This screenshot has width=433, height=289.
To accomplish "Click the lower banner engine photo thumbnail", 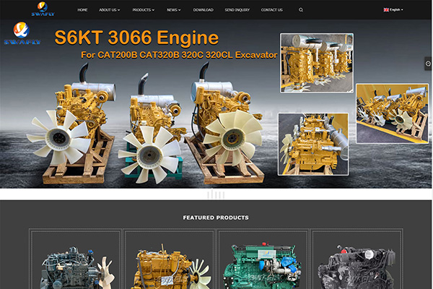I will click(313, 144).
